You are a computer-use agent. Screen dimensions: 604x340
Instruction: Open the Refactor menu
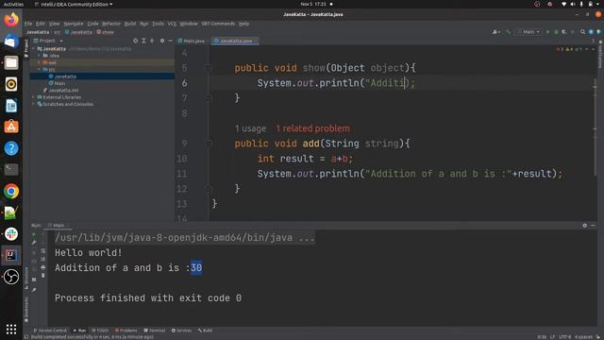(x=111, y=24)
